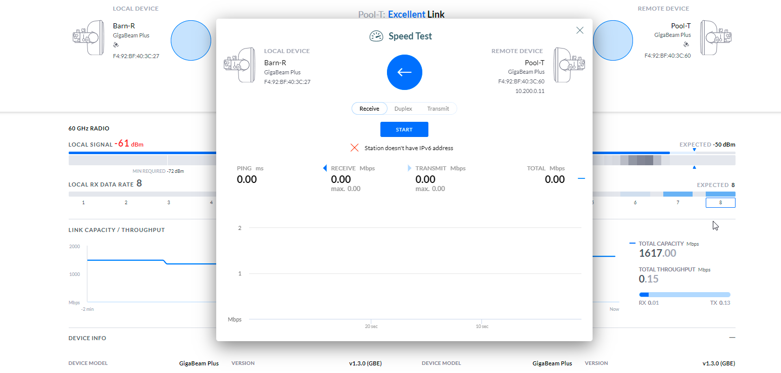781x373 pixels.
Task: Click the 10 sec chart axis label
Action: click(x=482, y=327)
